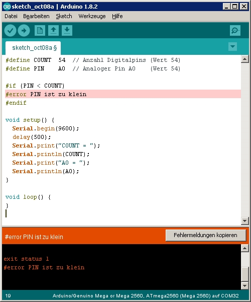251x302 pixels.
Task: Open the tab options dropdown arrow
Action: 232,47
